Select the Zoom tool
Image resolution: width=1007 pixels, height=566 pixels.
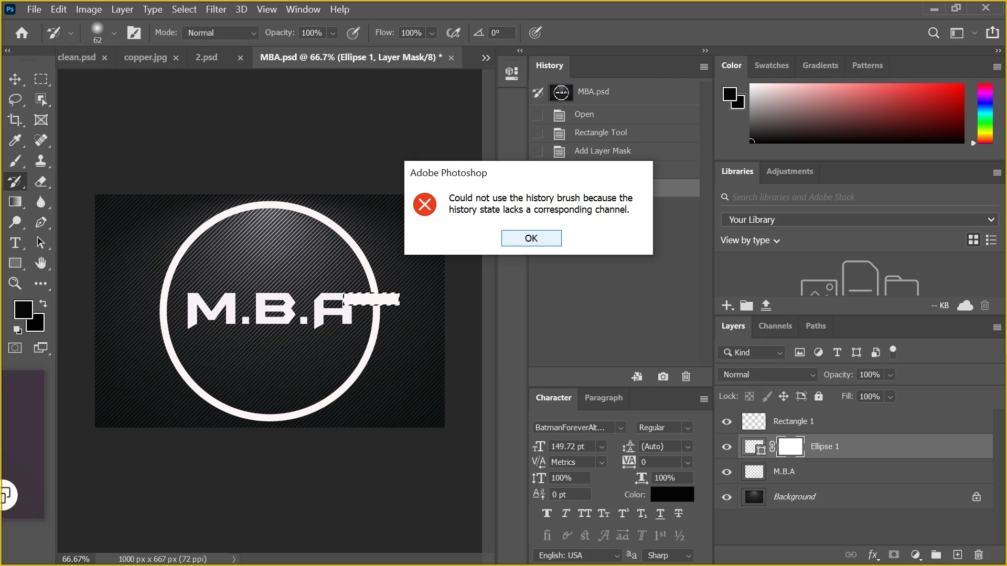click(15, 284)
